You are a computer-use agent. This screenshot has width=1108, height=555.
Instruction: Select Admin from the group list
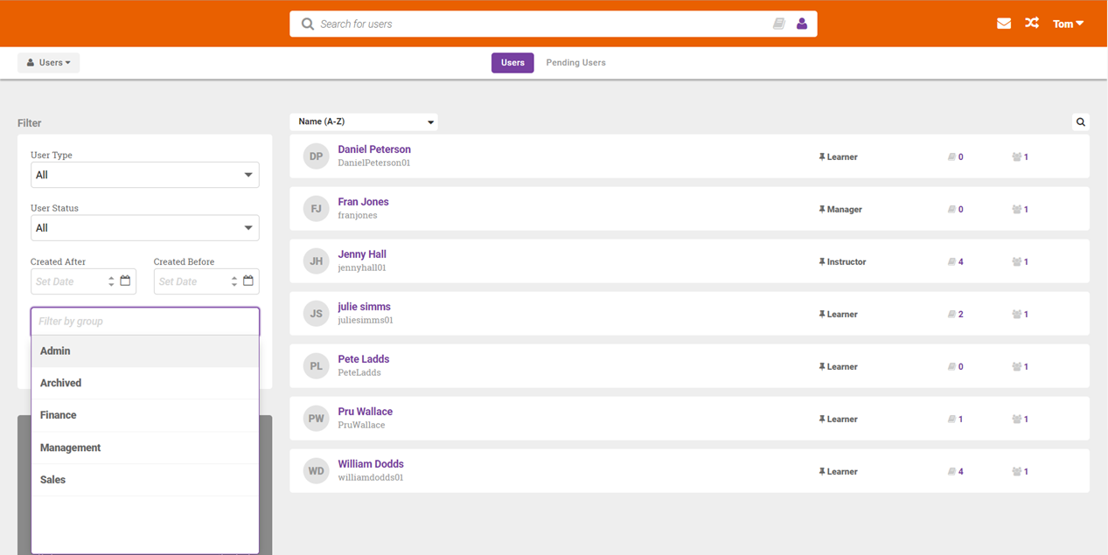pos(145,350)
